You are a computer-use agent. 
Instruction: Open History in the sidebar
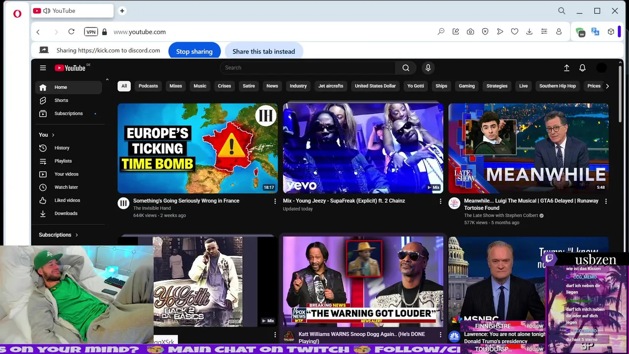tap(68, 148)
